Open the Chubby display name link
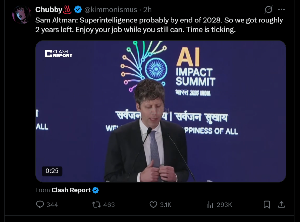The image size is (300, 222). point(49,9)
